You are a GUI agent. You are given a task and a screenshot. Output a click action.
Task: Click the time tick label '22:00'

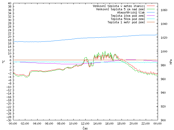[x=146, y=123]
